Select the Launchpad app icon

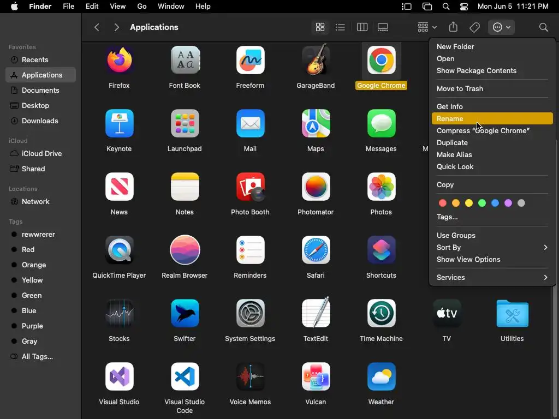pos(185,123)
